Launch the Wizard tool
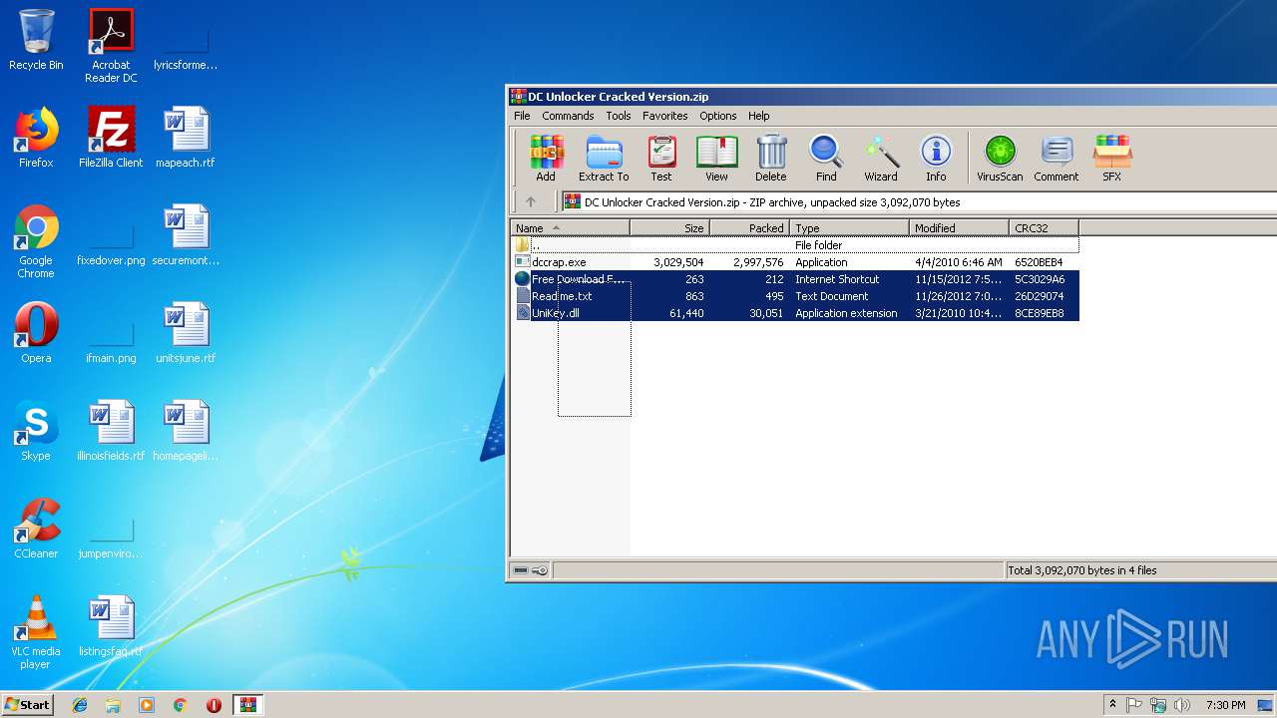The image size is (1277, 718). pyautogui.click(x=881, y=159)
